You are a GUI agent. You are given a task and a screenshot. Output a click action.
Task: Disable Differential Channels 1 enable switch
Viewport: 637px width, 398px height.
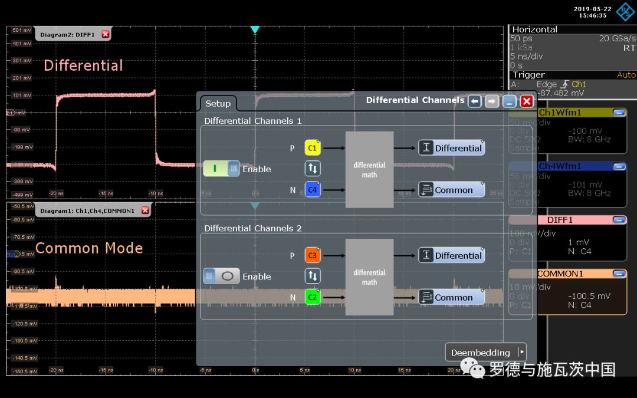[x=221, y=169]
